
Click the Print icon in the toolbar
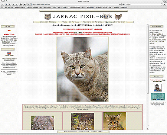21,4
